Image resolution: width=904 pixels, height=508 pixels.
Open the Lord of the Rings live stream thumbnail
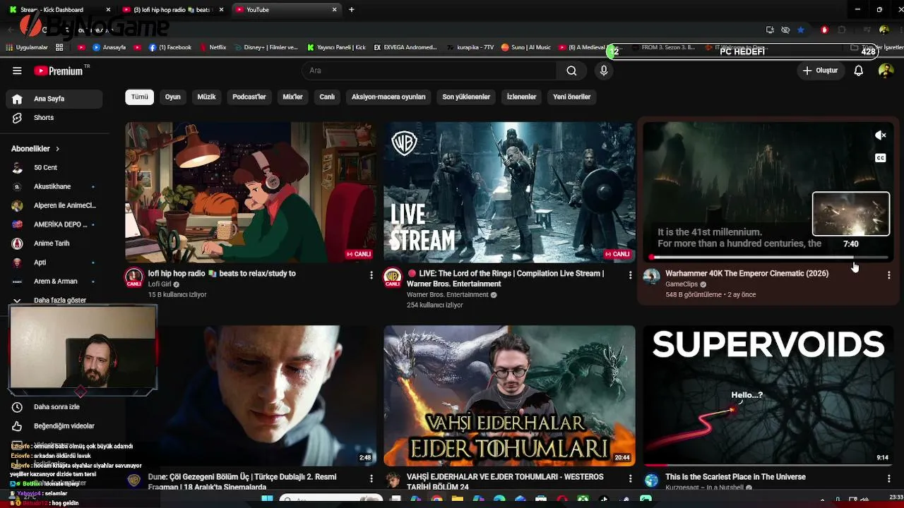point(509,192)
